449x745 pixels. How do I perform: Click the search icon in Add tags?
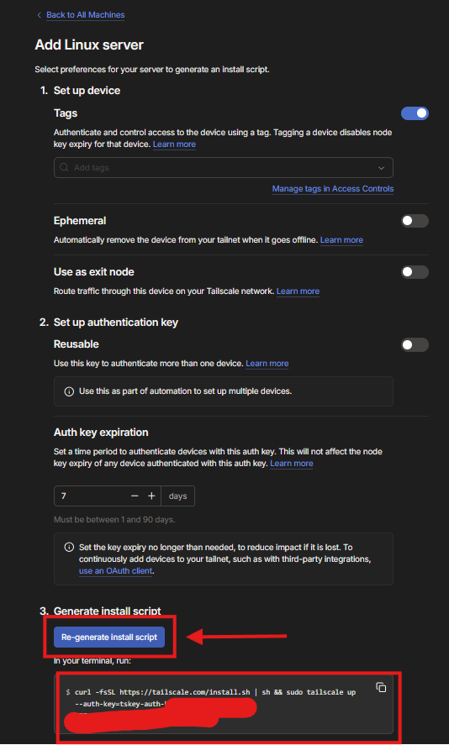(x=64, y=168)
